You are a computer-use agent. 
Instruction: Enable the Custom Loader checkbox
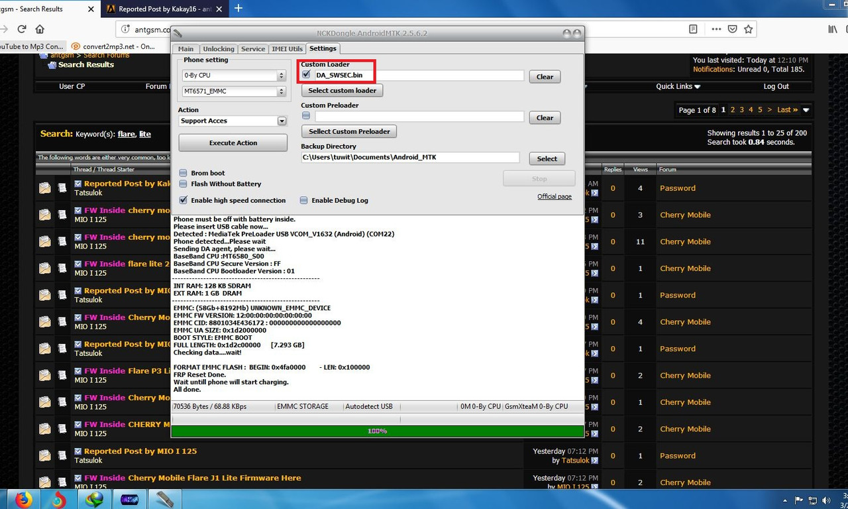(306, 75)
